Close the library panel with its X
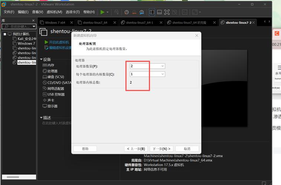 tap(33, 21)
